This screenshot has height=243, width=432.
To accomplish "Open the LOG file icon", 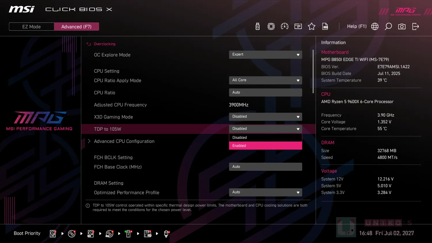I will point(325,26).
